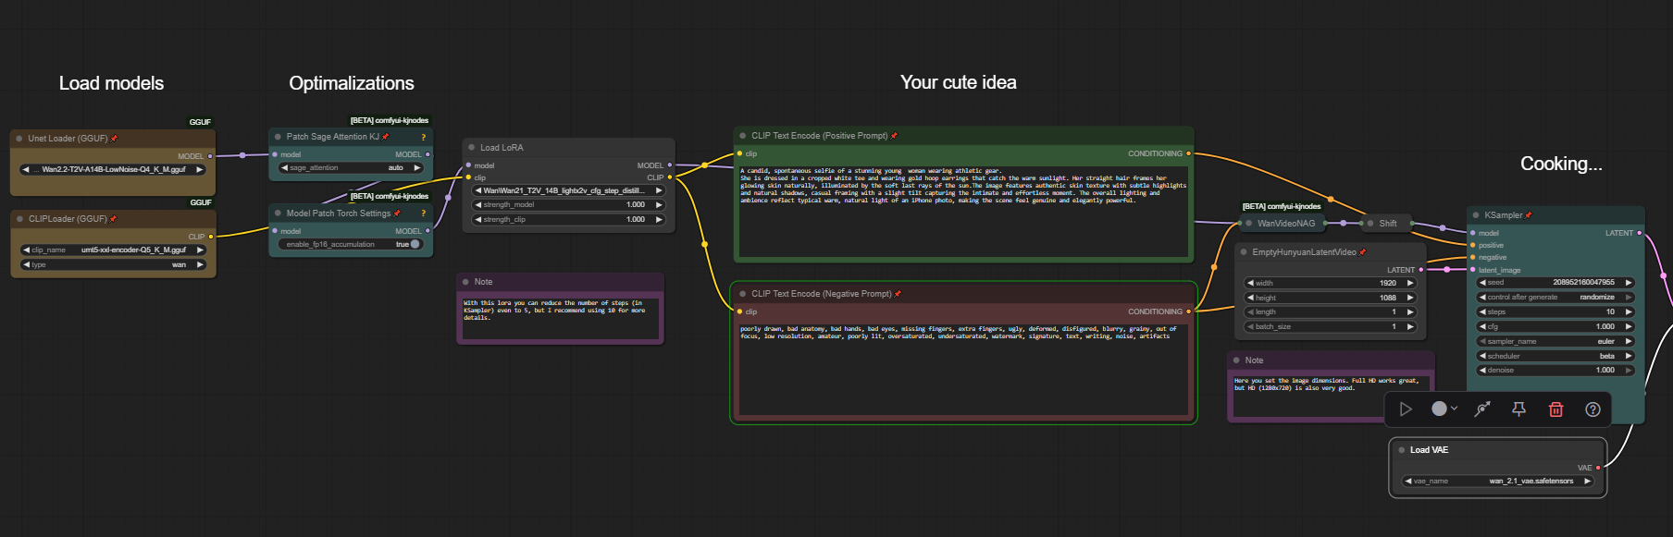The image size is (1673, 537).
Task: Open the vae_name wan_2.1_vae dropdown
Action: point(1498,481)
